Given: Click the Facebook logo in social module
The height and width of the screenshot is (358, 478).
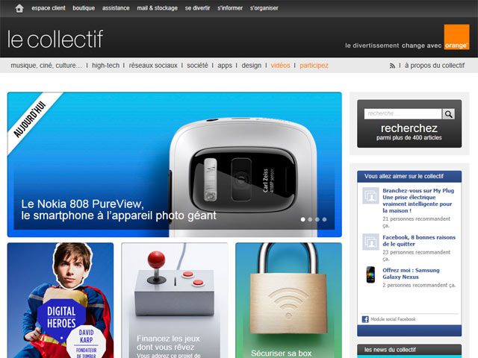Looking at the screenshot, I should point(365,319).
